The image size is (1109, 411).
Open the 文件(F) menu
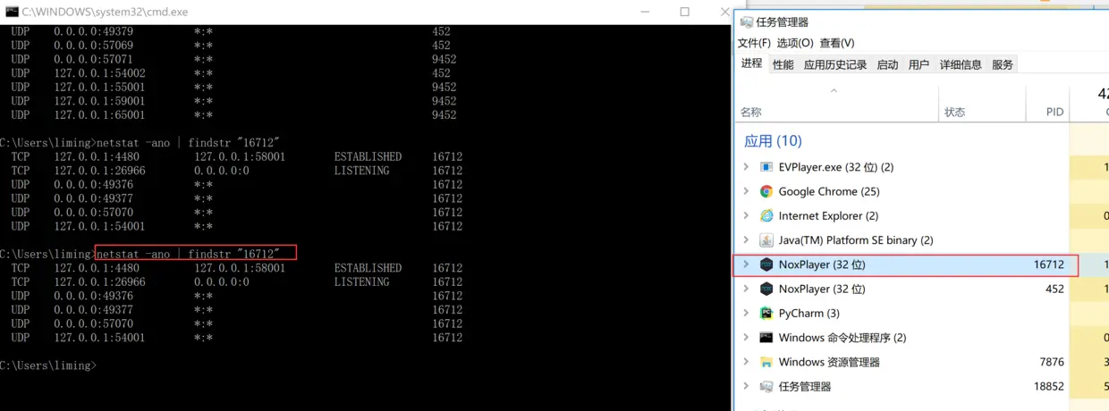point(754,43)
